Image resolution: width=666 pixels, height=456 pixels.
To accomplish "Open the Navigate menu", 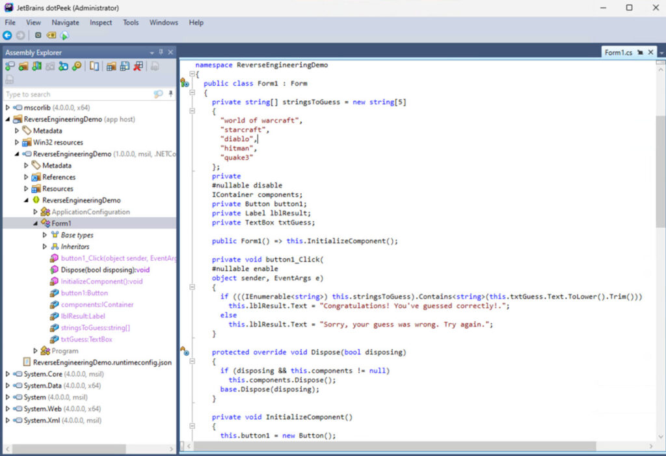I will click(66, 23).
